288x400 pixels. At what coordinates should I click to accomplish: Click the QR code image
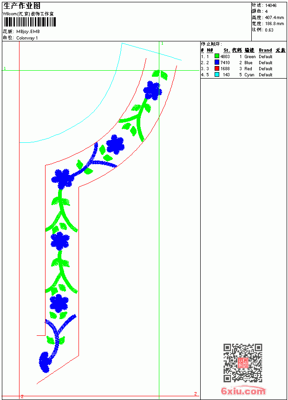[243, 363]
